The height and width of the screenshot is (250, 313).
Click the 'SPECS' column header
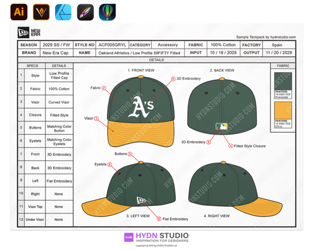(32, 66)
